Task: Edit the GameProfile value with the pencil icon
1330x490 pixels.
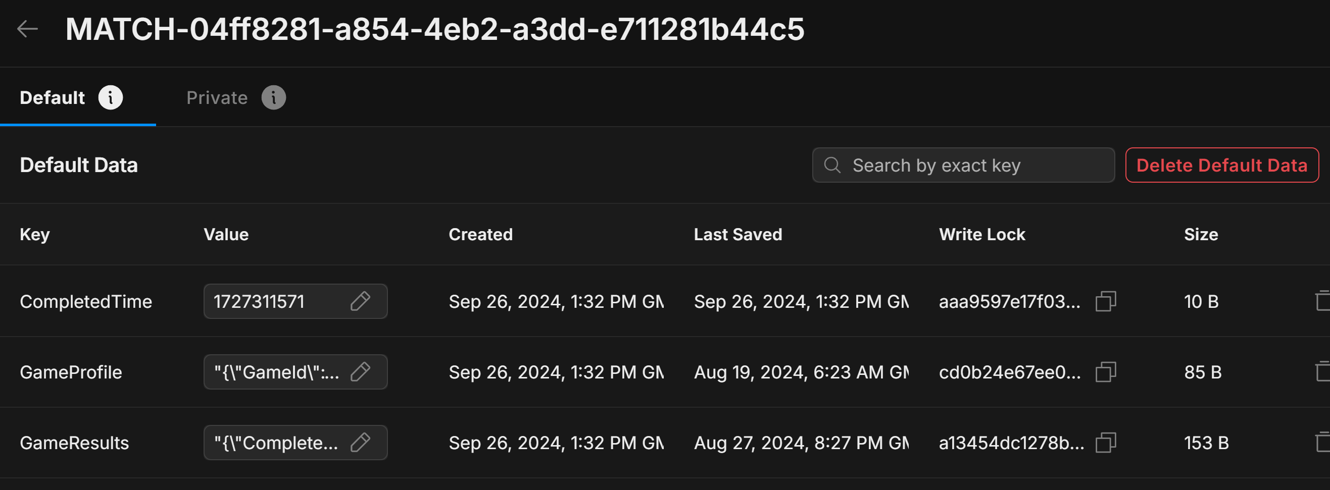Action: (x=362, y=371)
